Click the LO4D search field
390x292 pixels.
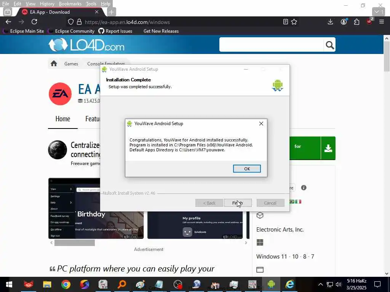click(271, 45)
